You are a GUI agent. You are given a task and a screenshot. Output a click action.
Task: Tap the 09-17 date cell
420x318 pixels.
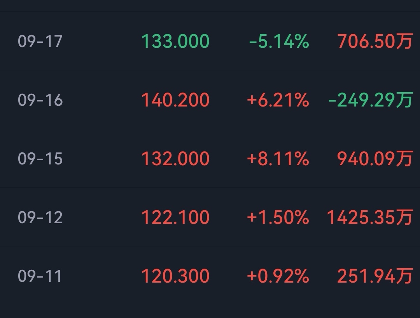pyautogui.click(x=40, y=41)
